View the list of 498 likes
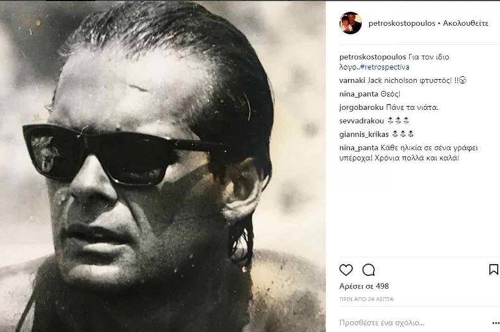This screenshot has width=500, height=332. coord(364,286)
